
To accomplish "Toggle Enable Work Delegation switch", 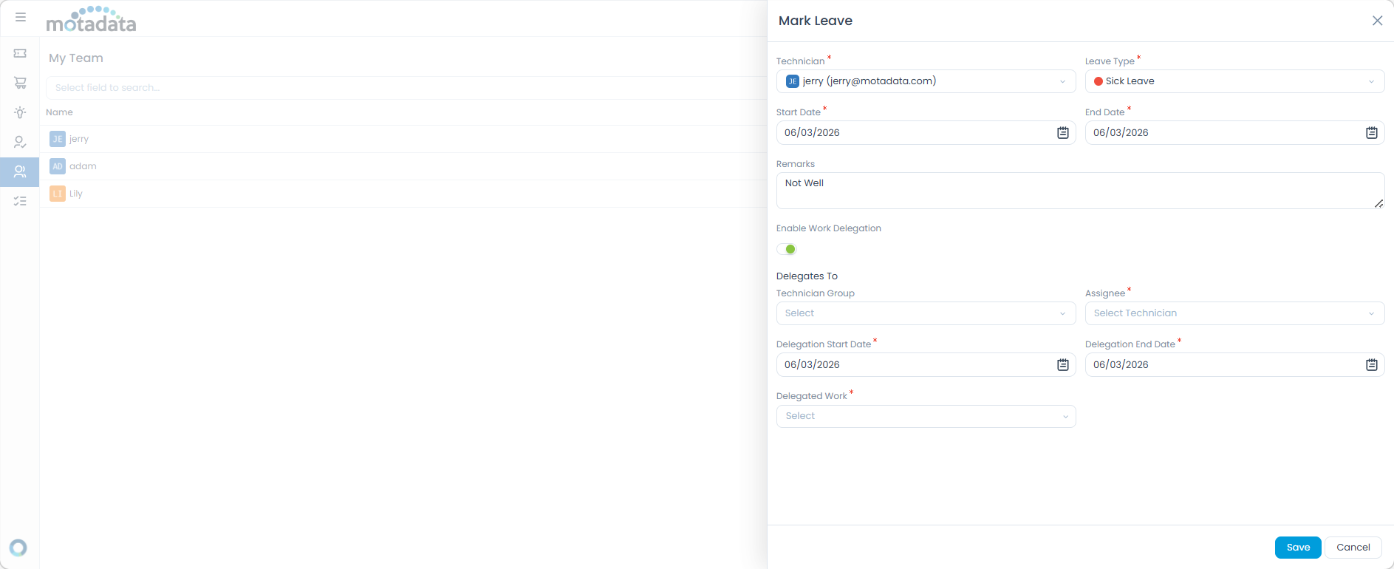I will [x=787, y=249].
